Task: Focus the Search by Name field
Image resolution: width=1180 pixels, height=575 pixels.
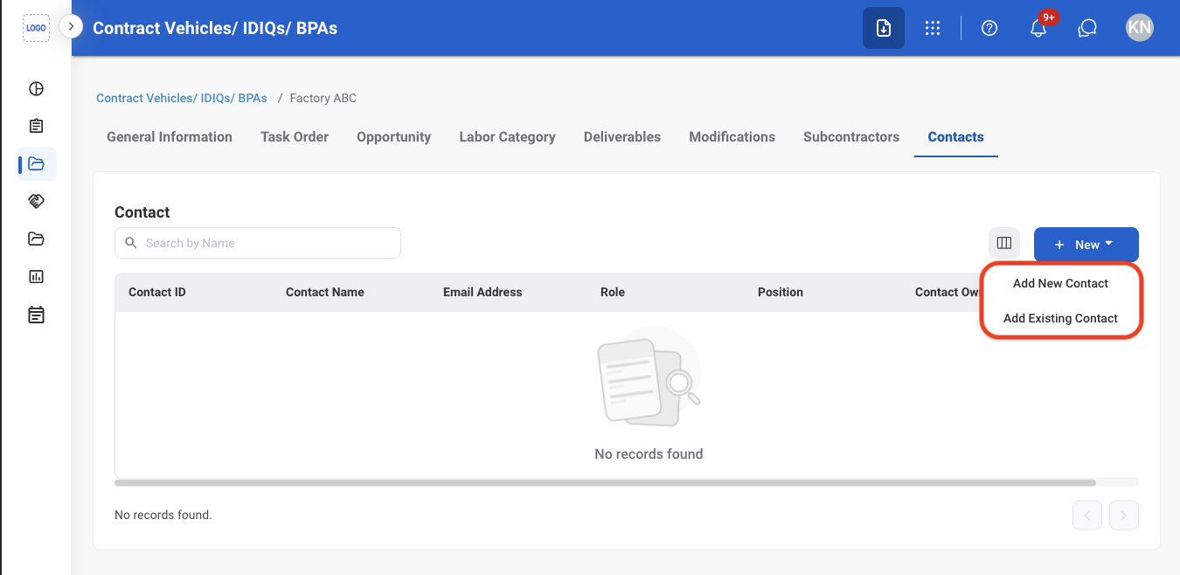Action: pos(258,243)
